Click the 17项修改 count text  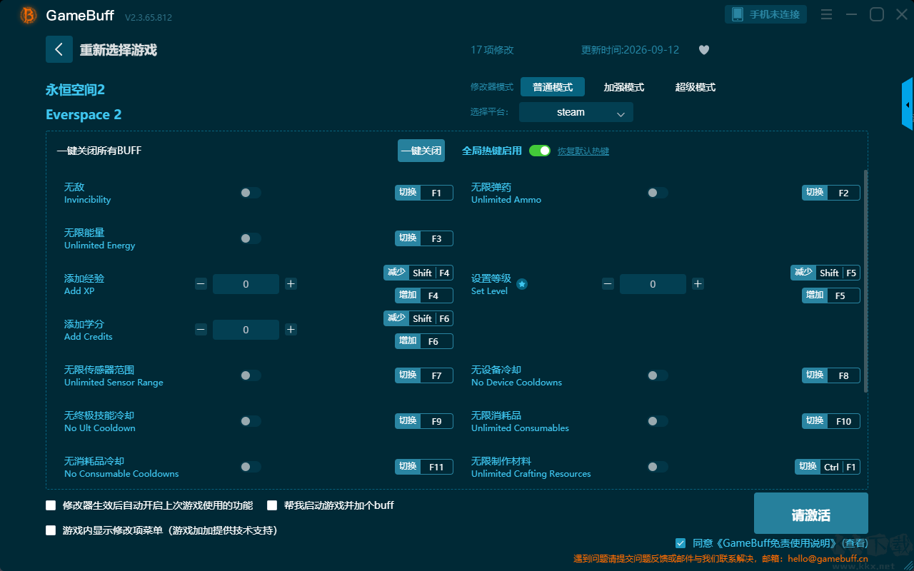pyautogui.click(x=492, y=50)
